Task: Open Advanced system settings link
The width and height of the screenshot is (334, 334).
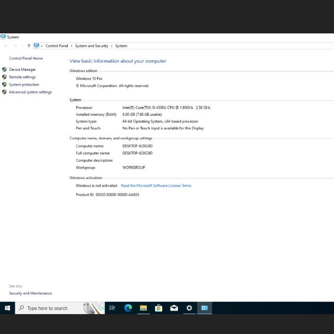Action: coord(30,92)
